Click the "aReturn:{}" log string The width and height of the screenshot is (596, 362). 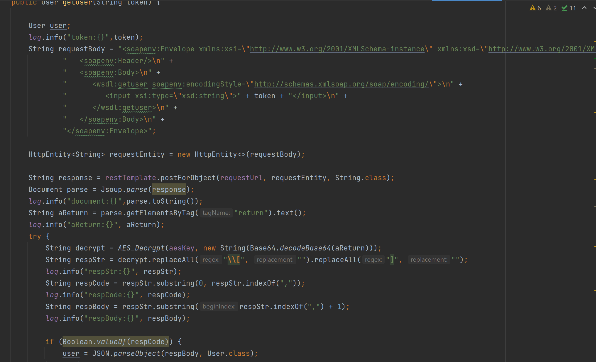tap(92, 225)
